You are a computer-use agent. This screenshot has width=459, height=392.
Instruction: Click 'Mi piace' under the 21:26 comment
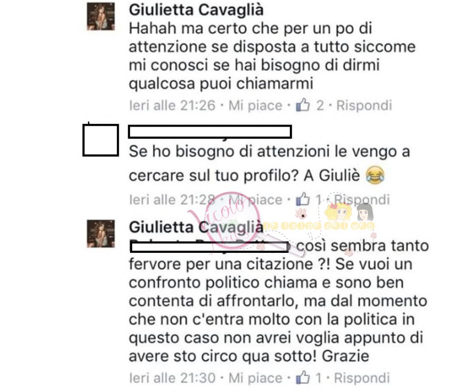[x=255, y=105]
